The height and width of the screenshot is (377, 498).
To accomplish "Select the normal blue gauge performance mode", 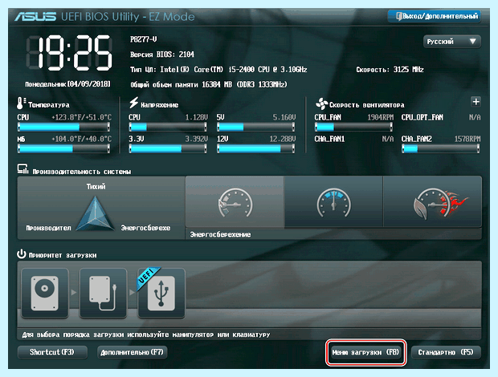I will [x=333, y=202].
